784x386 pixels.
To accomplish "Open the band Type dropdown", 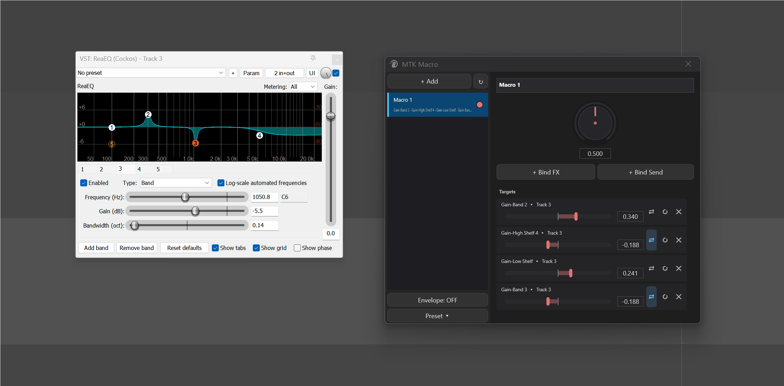I will pyautogui.click(x=176, y=183).
